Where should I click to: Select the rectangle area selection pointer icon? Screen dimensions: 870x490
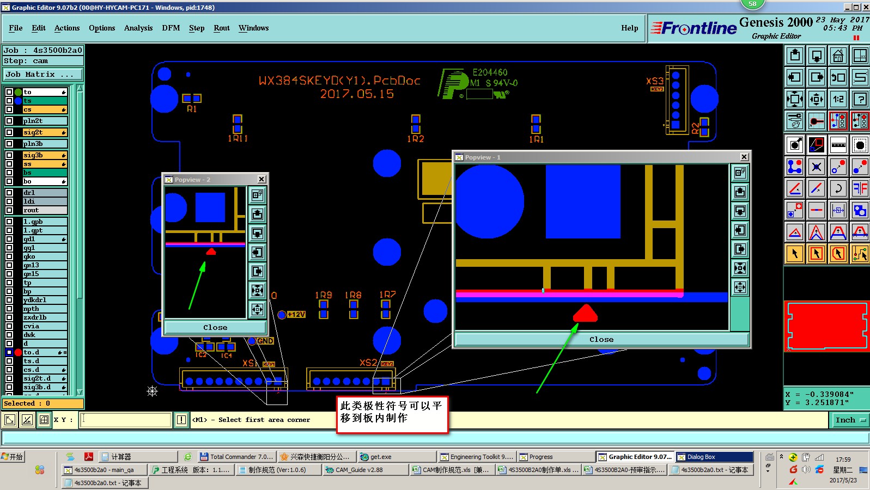tap(817, 253)
